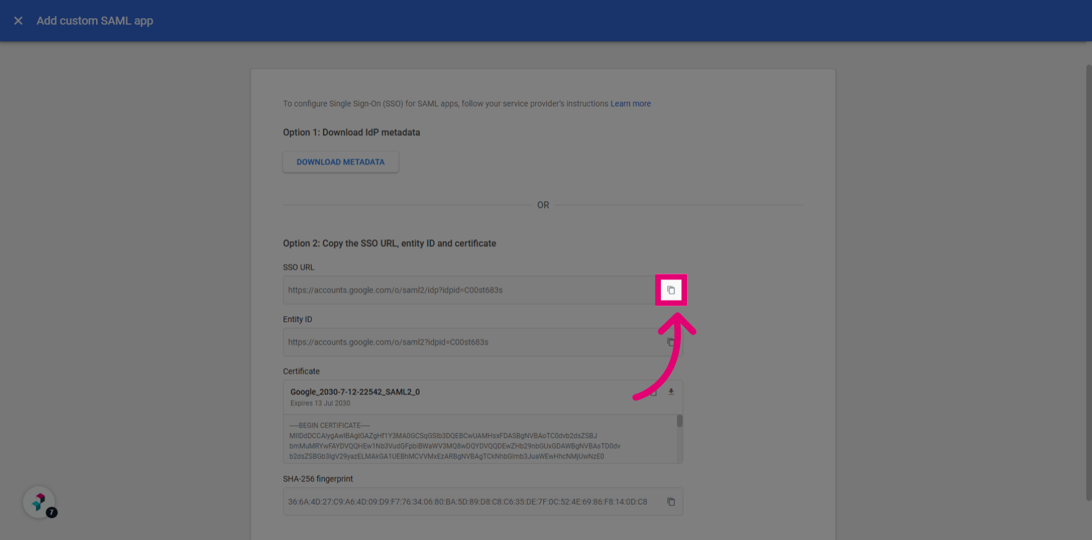1092x540 pixels.
Task: Click the SHA-256 fingerprint label
Action: click(x=318, y=479)
